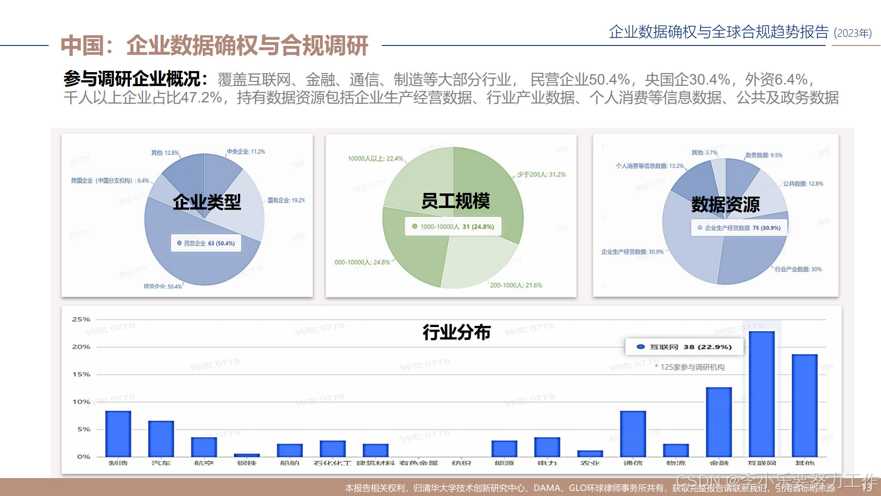Click the 制造 bar in the bar chart
This screenshot has height=496, width=881.
118,434
